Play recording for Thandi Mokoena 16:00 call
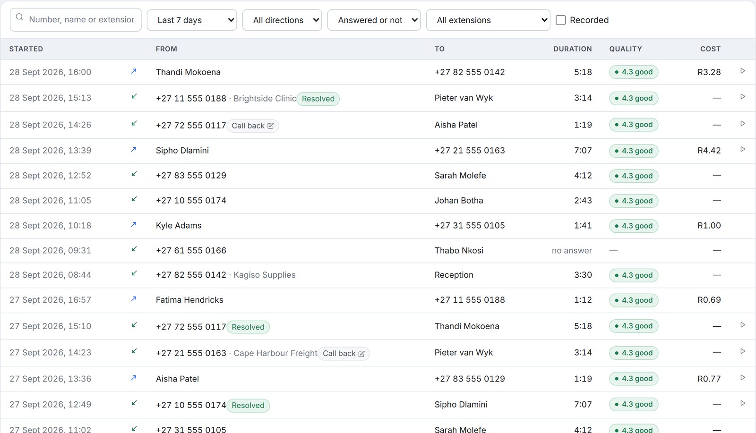This screenshot has width=756, height=433. [743, 71]
